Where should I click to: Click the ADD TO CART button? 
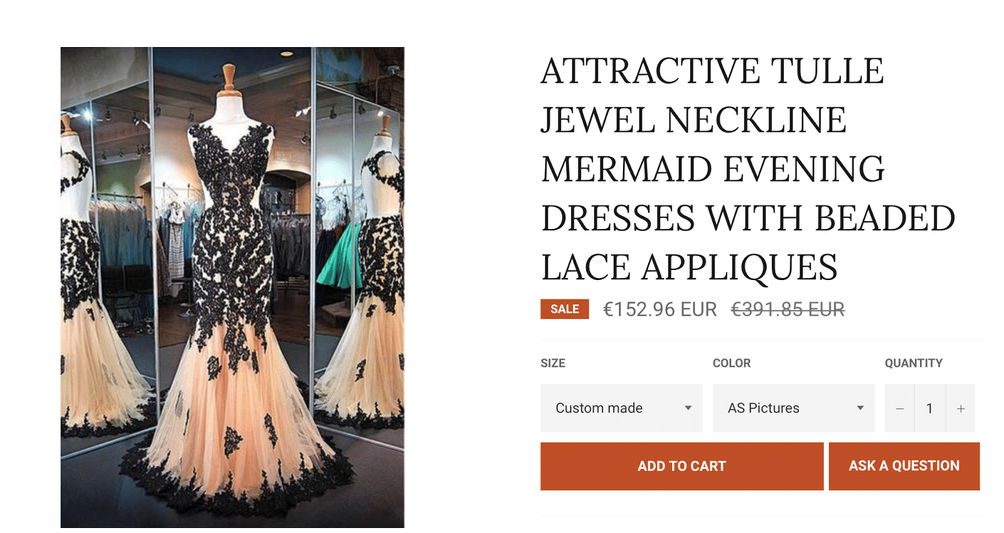click(682, 466)
